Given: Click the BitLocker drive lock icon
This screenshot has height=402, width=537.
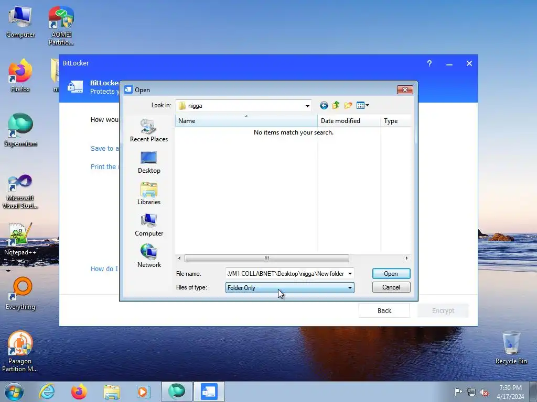Looking at the screenshot, I should [x=76, y=87].
